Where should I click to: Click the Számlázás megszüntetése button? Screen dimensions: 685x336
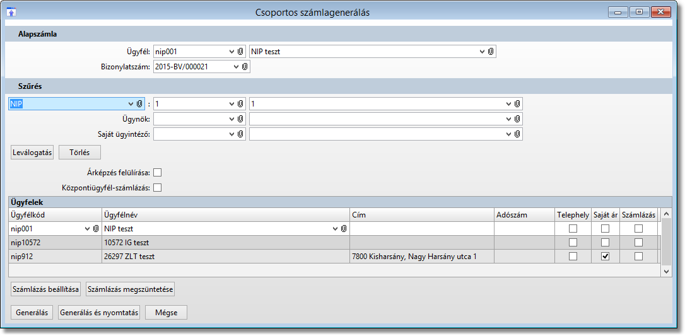(131, 289)
